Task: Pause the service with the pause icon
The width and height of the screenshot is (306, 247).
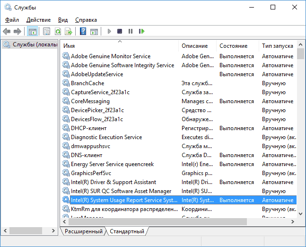Action: (131, 31)
